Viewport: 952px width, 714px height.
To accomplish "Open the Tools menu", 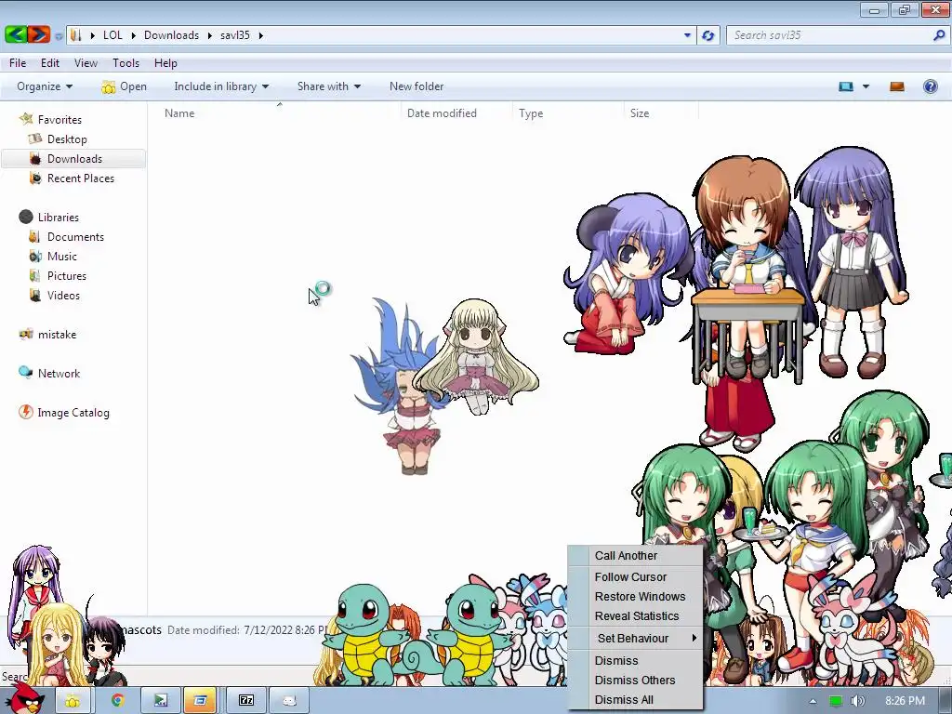I will click(126, 62).
